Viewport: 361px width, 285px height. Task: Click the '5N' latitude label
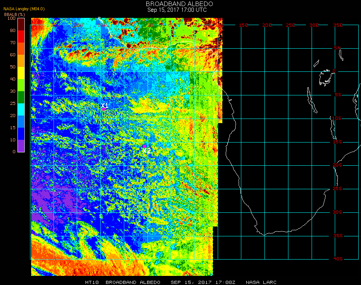[x=337, y=48]
